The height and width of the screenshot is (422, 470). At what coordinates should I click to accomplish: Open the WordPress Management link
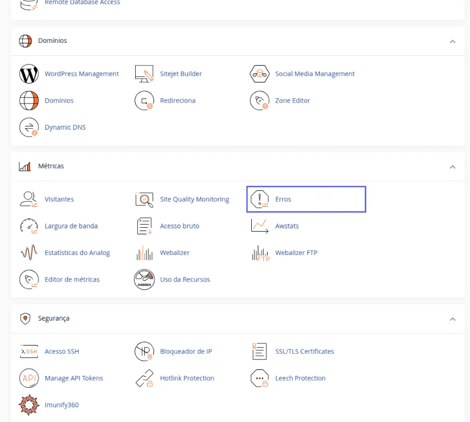point(82,74)
